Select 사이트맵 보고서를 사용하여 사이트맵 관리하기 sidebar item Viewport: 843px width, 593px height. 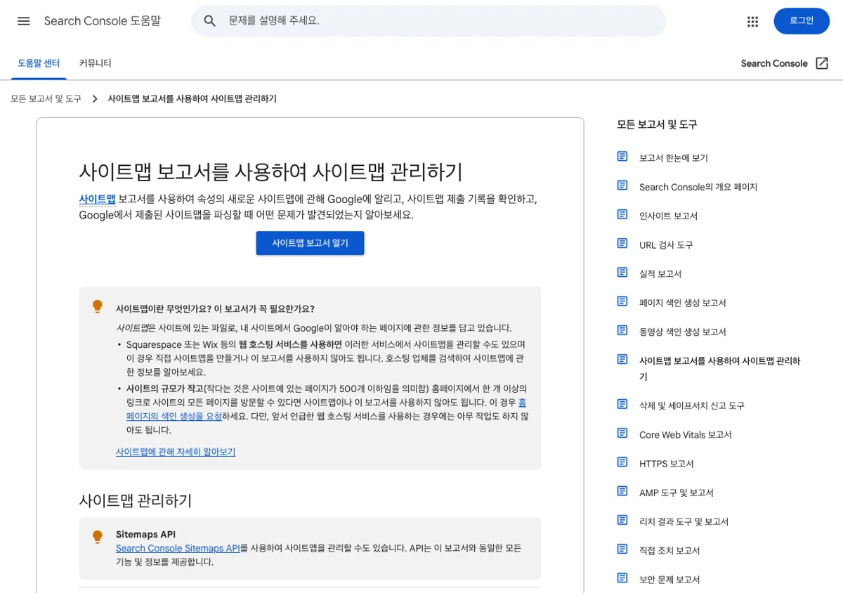coord(720,369)
